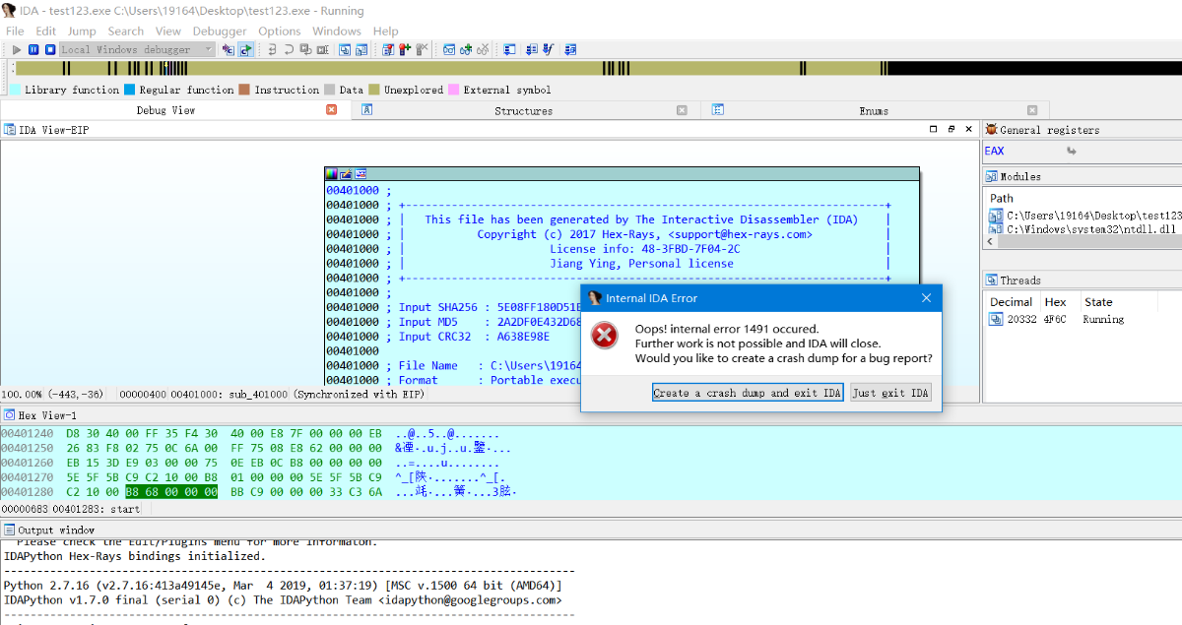This screenshot has width=1182, height=625.
Task: Switch to the Structures tab
Action: [x=523, y=110]
